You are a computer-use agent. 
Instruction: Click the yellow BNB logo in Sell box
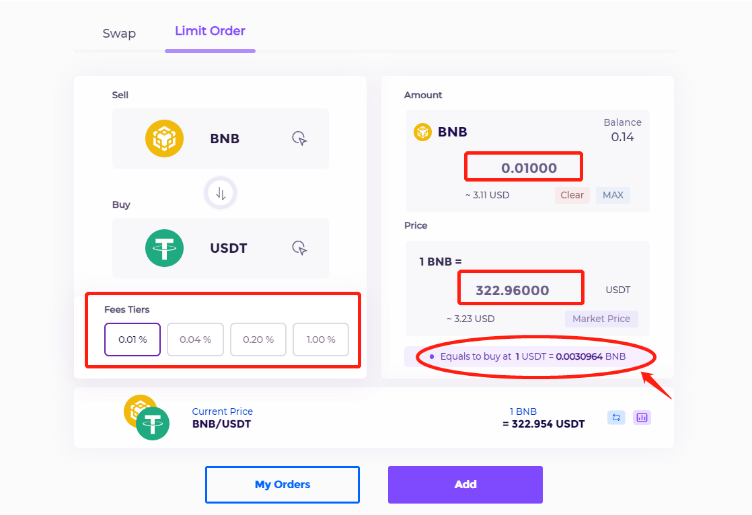(x=165, y=138)
